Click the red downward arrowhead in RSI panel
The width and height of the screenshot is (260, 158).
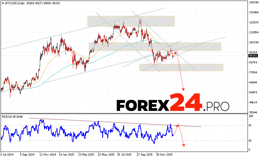[x=184, y=145]
